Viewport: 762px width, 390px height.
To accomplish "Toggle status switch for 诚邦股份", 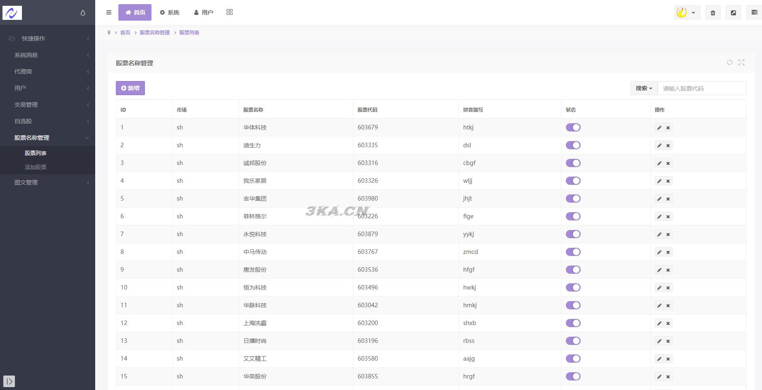I will click(x=573, y=163).
